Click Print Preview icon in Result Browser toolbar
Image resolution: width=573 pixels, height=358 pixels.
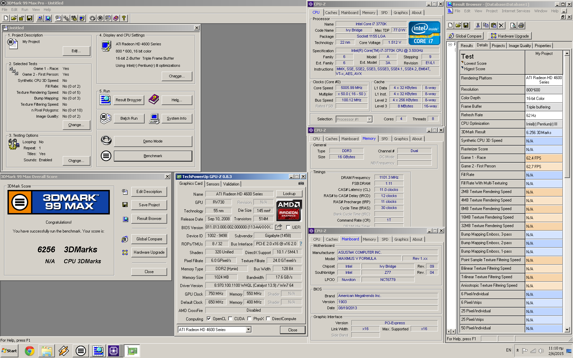coord(513,25)
